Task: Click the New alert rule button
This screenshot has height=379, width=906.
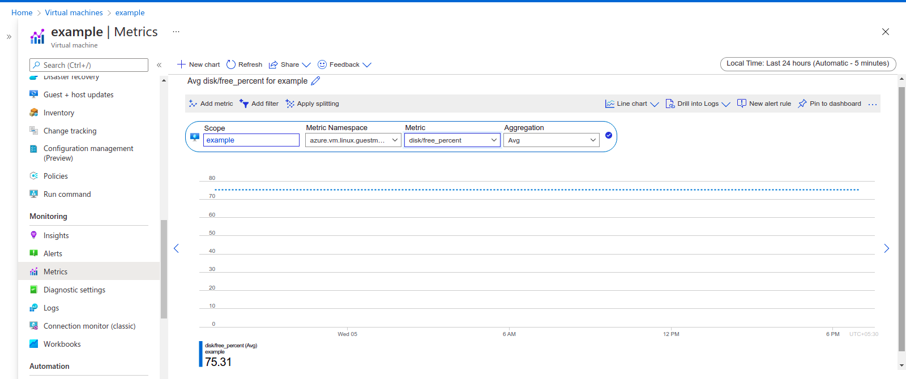Action: tap(764, 104)
